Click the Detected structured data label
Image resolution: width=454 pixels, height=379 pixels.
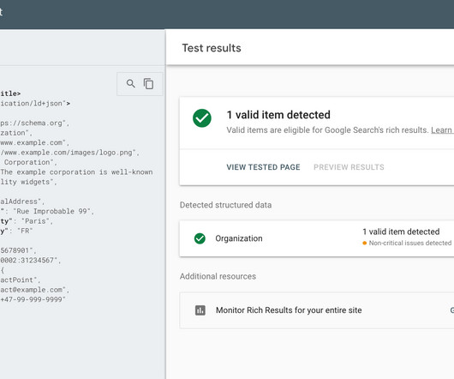pos(225,205)
